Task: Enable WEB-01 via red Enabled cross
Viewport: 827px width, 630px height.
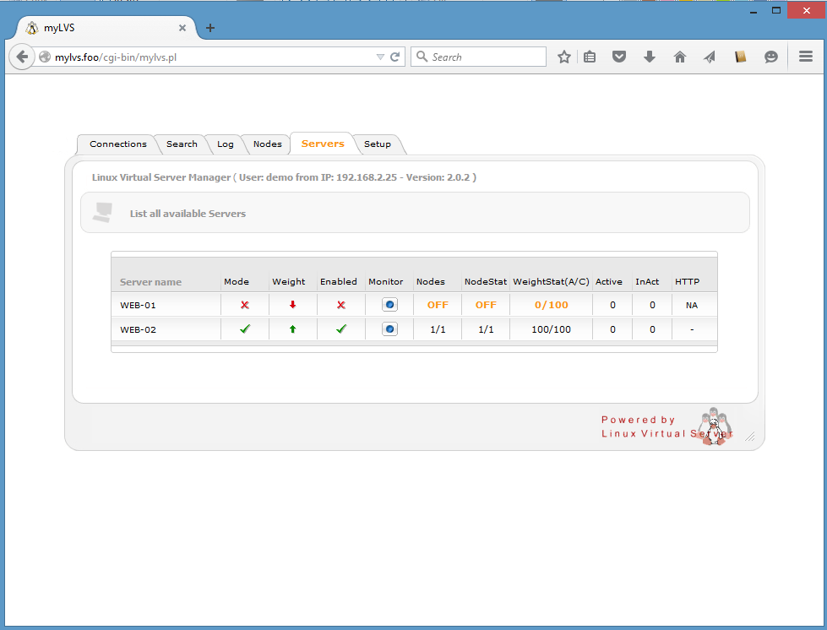Action: (x=341, y=305)
